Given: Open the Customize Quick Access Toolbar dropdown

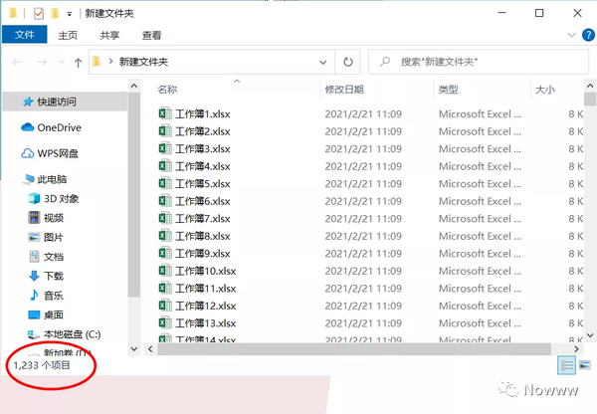Looking at the screenshot, I should pos(70,14).
